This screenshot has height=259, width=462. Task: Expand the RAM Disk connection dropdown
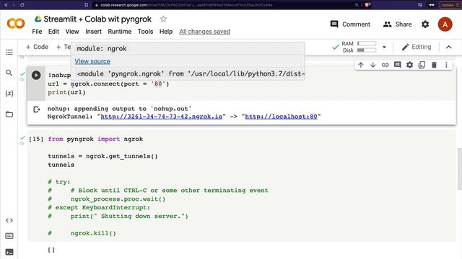click(384, 47)
